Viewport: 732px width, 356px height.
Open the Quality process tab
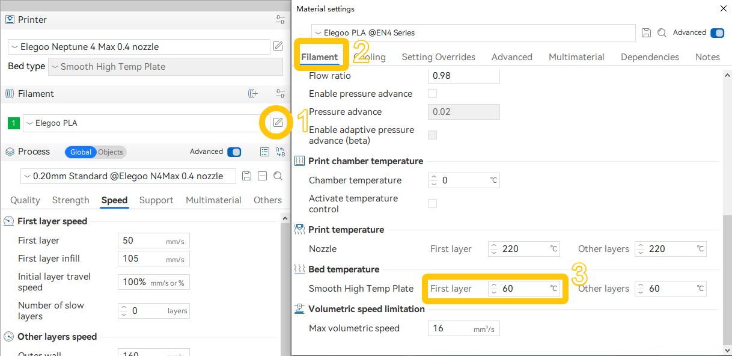[25, 200]
